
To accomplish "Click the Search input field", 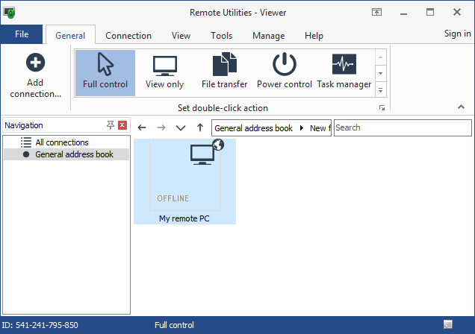I will click(x=401, y=128).
